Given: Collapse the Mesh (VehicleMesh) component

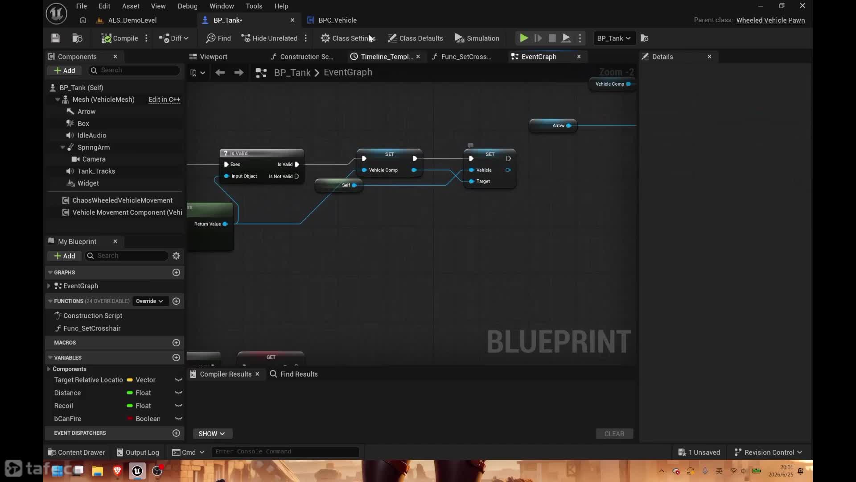Looking at the screenshot, I should coord(58,100).
